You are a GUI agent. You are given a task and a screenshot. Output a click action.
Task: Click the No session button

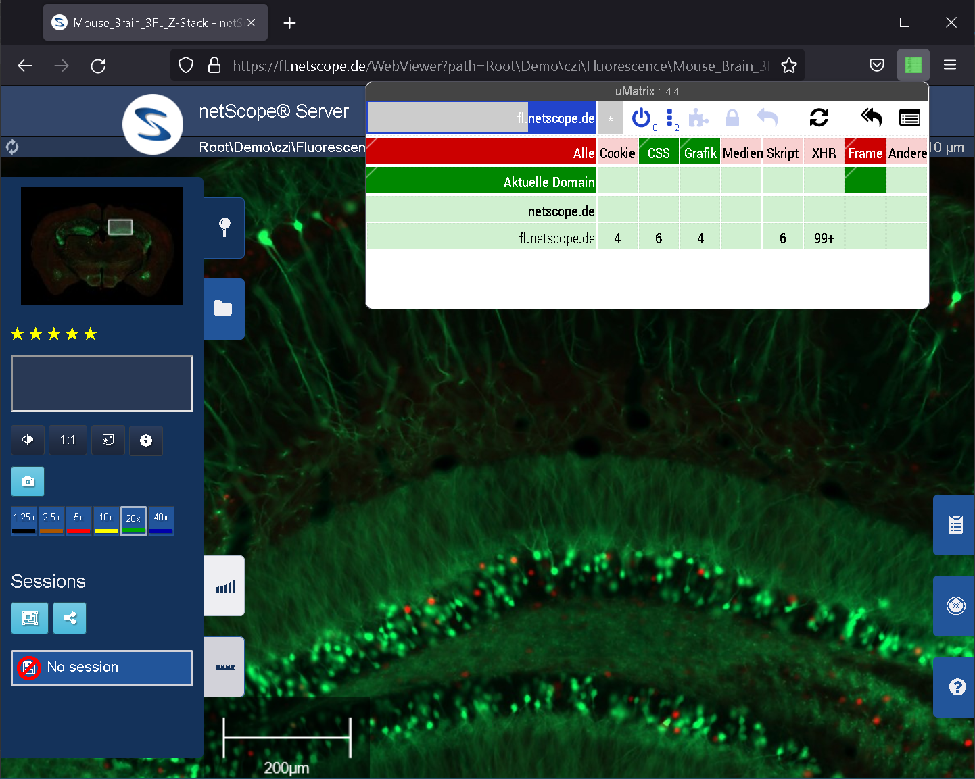tap(102, 668)
